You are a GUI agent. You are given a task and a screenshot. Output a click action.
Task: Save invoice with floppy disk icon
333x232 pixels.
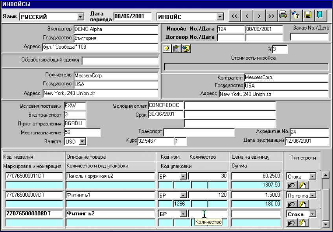308,16
